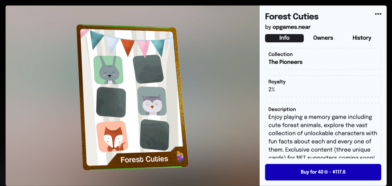Click the gray bunny tile on card

pos(107,70)
